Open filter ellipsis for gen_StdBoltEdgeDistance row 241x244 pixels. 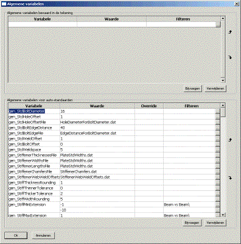click(x=217, y=127)
